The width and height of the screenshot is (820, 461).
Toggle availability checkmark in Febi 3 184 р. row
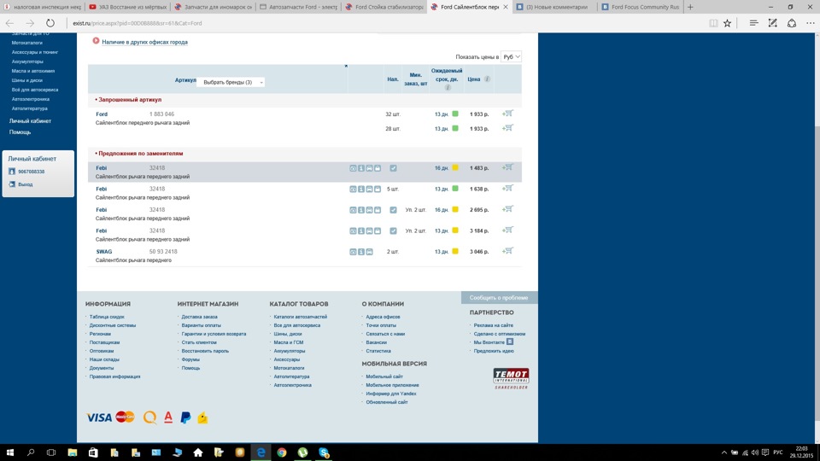coord(393,231)
